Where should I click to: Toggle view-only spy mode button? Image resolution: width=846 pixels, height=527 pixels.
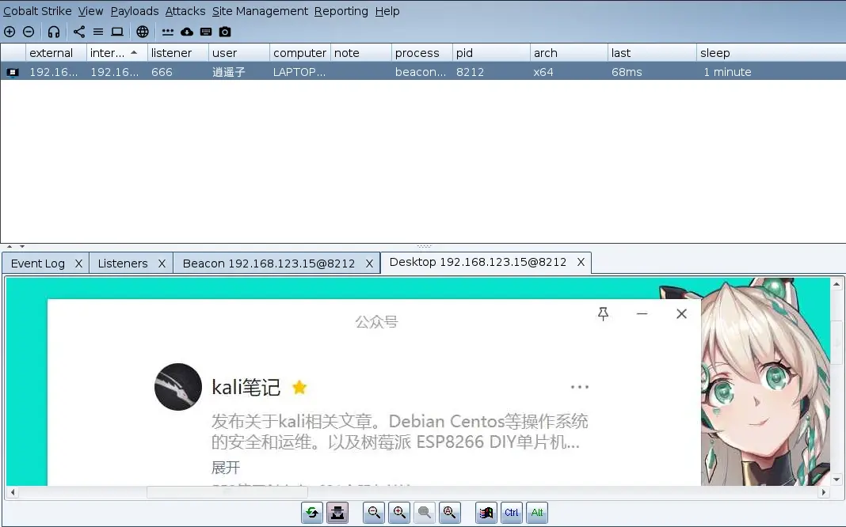[337, 513]
